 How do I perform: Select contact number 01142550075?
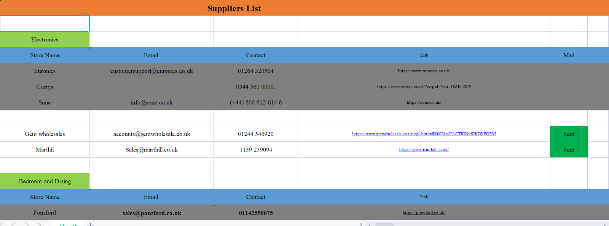coord(256,213)
